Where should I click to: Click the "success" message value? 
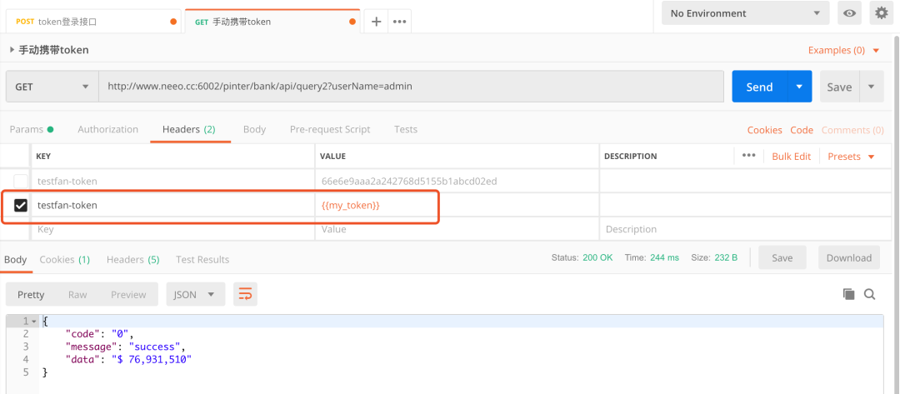point(154,347)
